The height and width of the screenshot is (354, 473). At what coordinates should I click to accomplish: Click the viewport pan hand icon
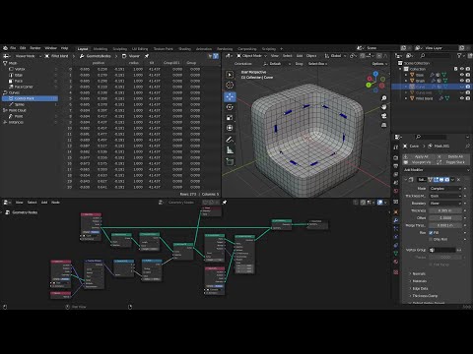(x=383, y=107)
